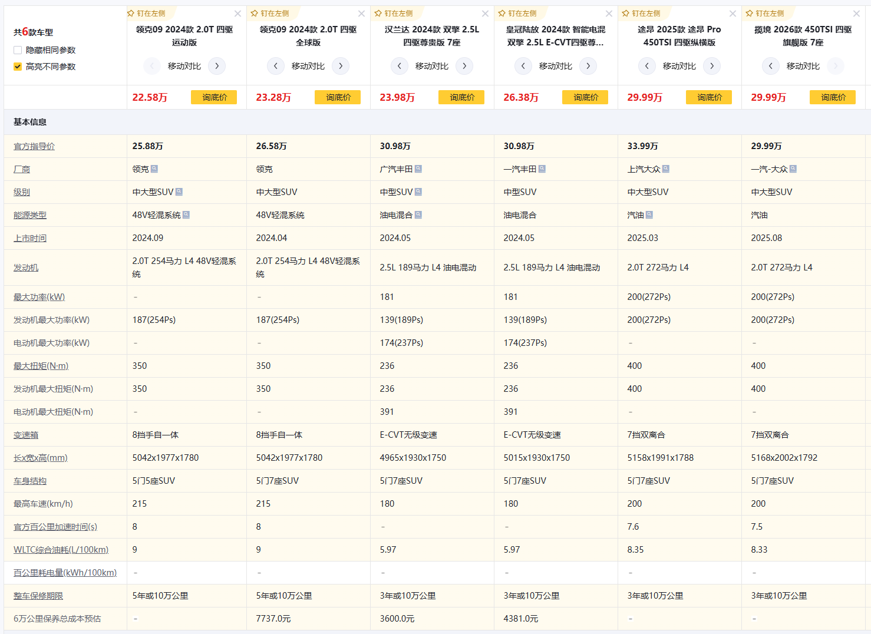The height and width of the screenshot is (634, 871).
Task: Click the 揽境 2026款 450TSI model title
Action: click(803, 36)
